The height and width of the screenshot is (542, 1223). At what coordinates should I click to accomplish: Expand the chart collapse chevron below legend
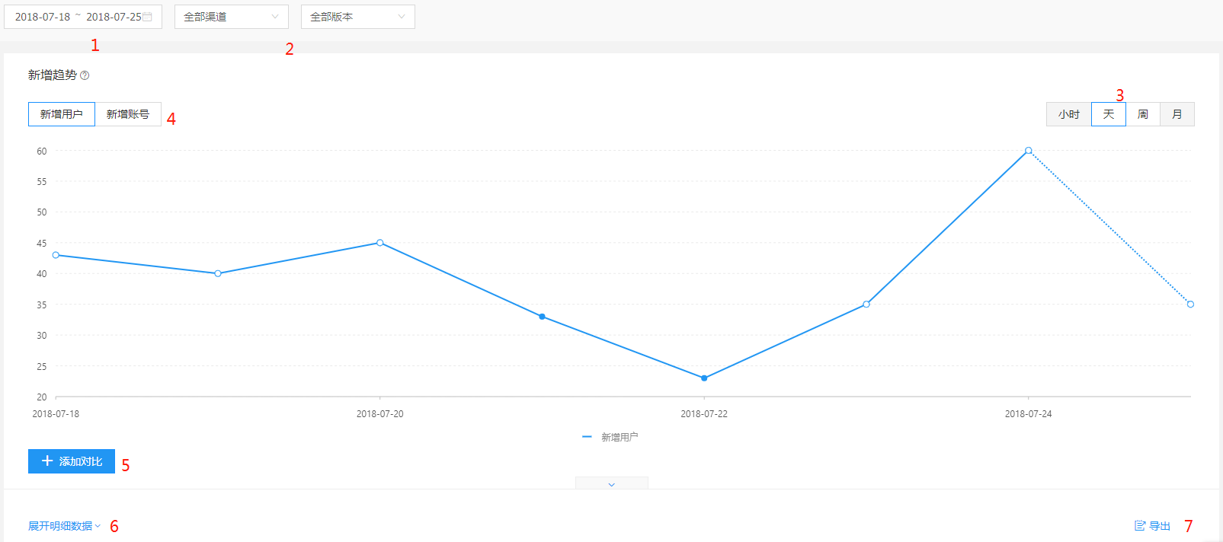pos(612,483)
